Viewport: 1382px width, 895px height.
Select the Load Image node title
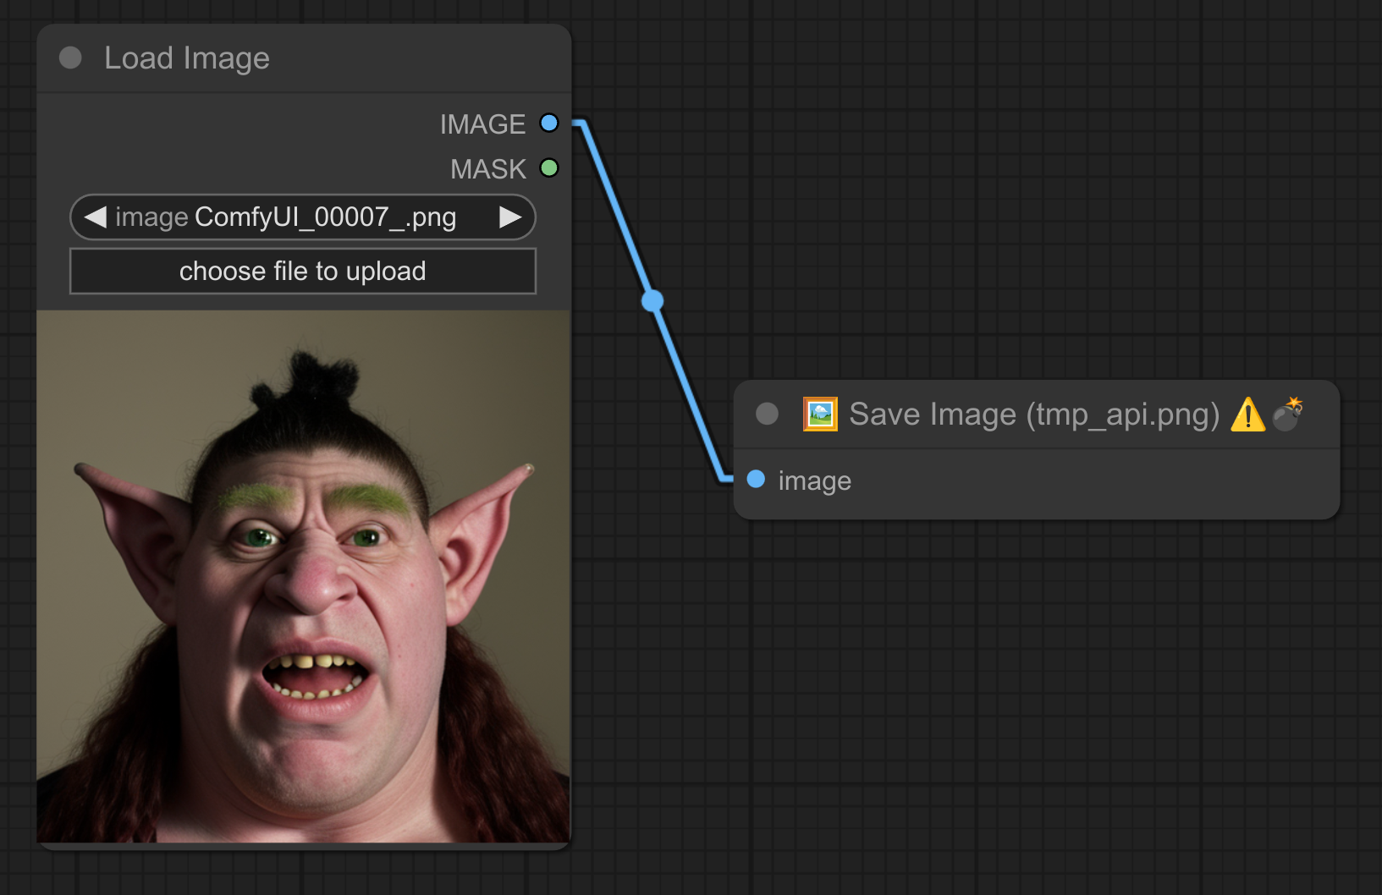tap(186, 58)
